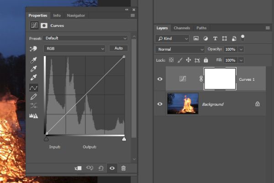The height and width of the screenshot is (183, 274).
Task: Switch to the Channels tab
Action: point(182,28)
